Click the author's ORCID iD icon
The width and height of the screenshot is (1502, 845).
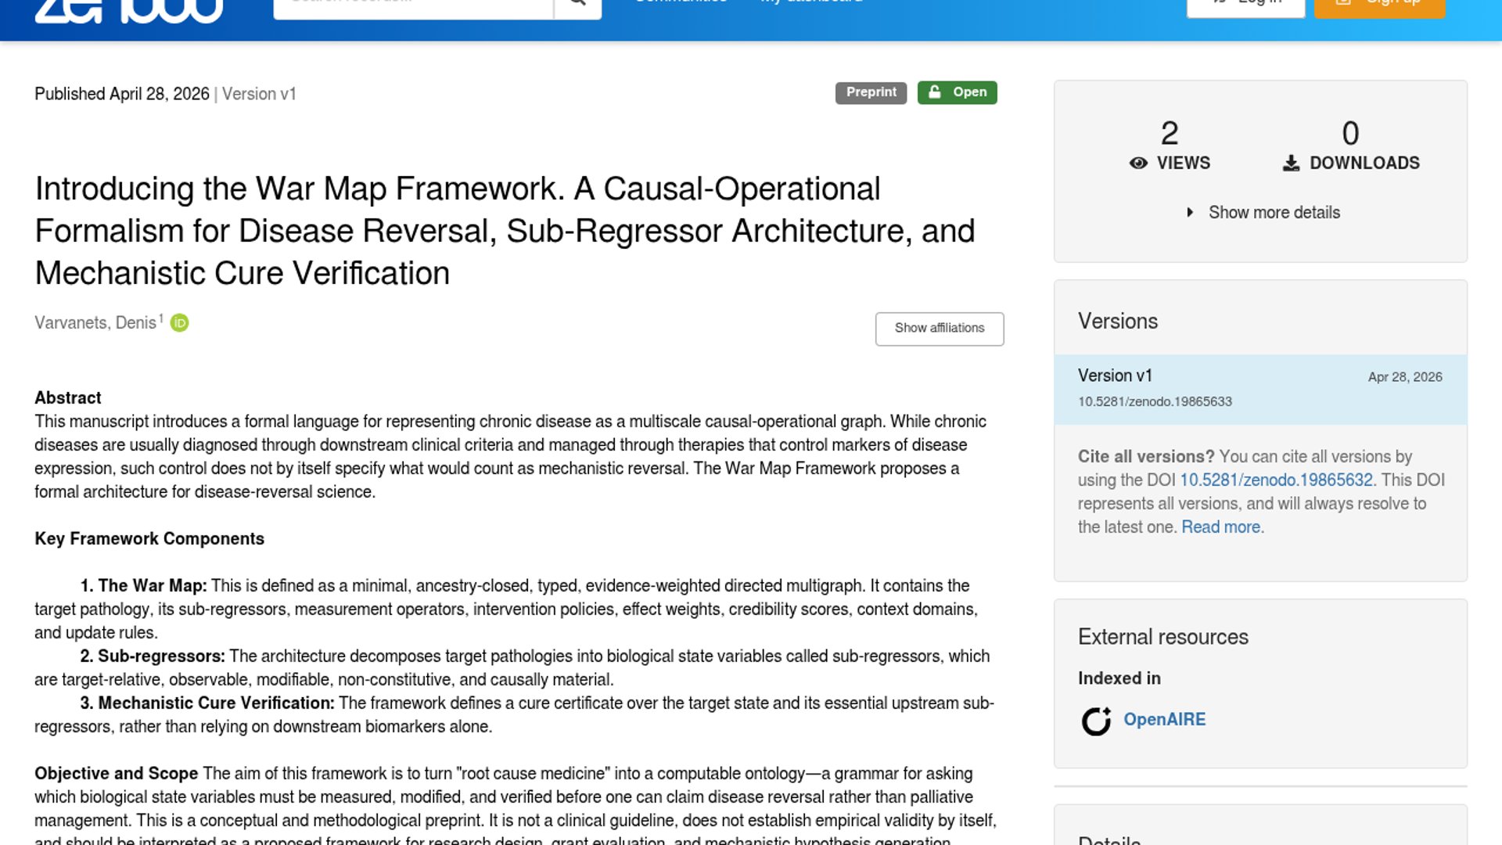tap(179, 323)
